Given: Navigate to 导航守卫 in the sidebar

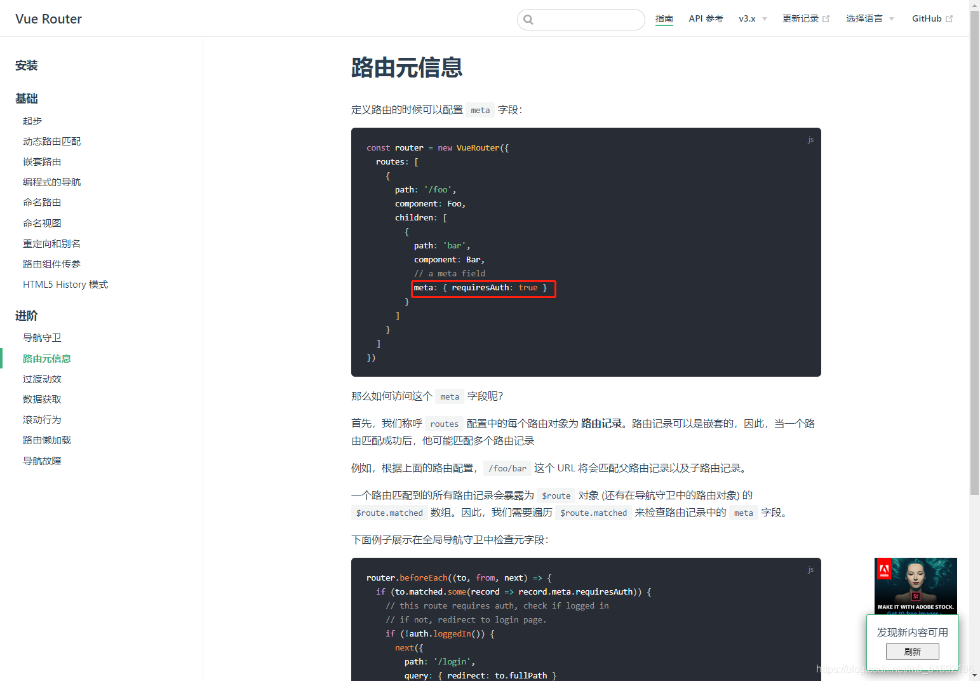Looking at the screenshot, I should coord(42,337).
